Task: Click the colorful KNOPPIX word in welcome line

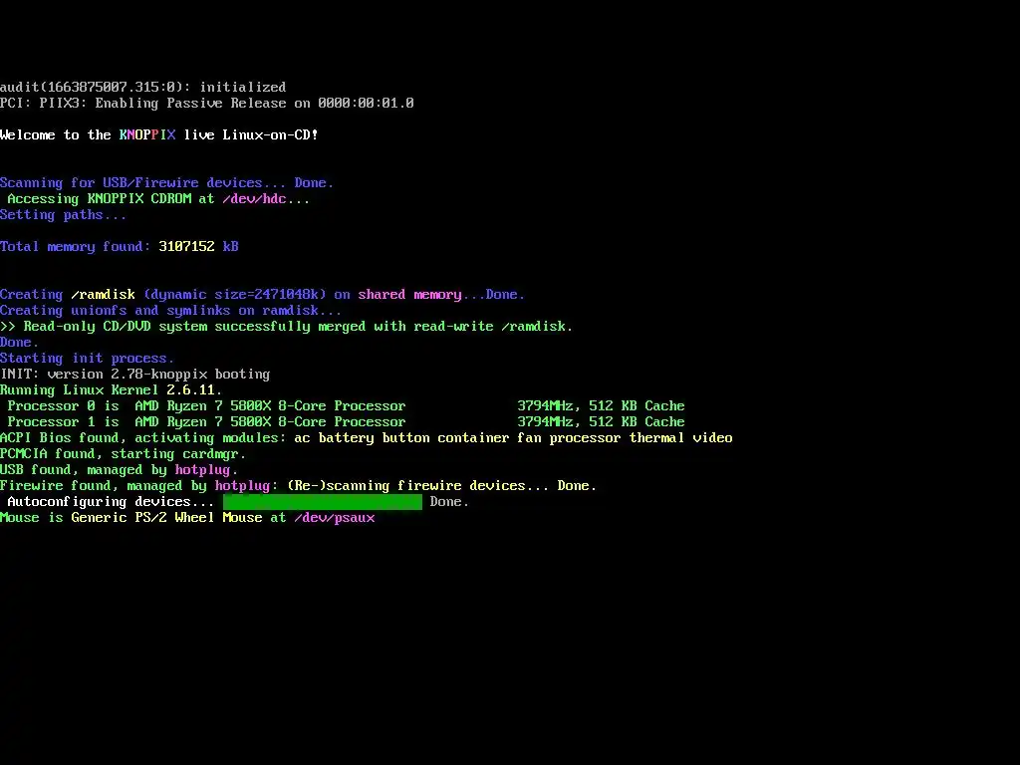Action: tap(147, 134)
